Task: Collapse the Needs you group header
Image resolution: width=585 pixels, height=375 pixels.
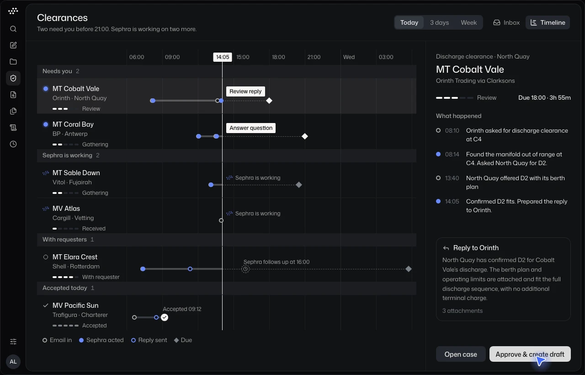Action: [227, 71]
